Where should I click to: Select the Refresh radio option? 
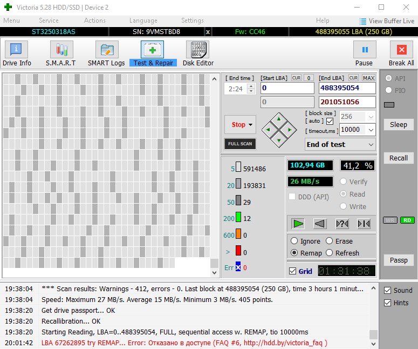pyautogui.click(x=330, y=253)
